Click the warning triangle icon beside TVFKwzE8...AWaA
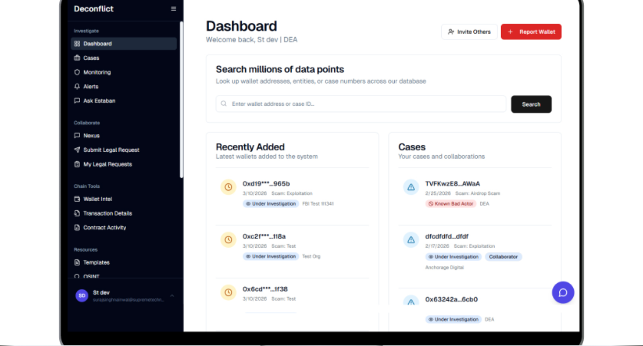Screen dimensions: 643x346 [x=411, y=187]
